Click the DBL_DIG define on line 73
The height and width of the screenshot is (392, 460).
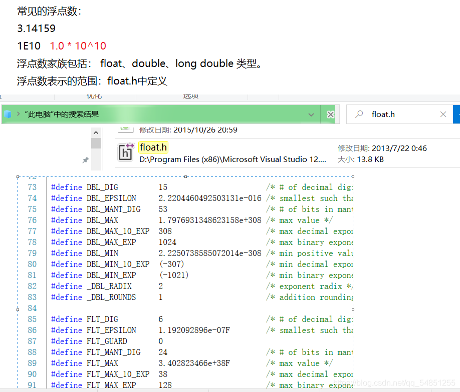point(85,187)
